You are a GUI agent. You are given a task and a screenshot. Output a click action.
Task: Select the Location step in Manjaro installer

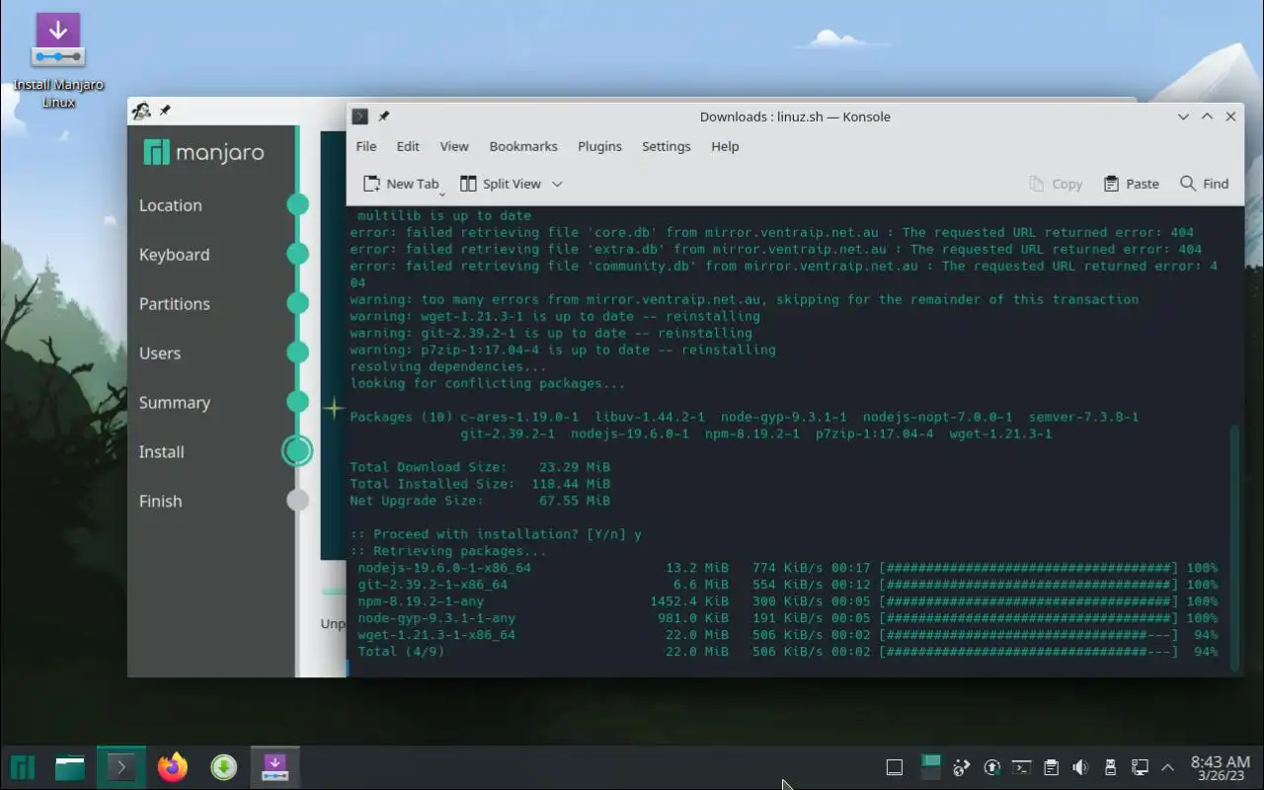tap(170, 205)
